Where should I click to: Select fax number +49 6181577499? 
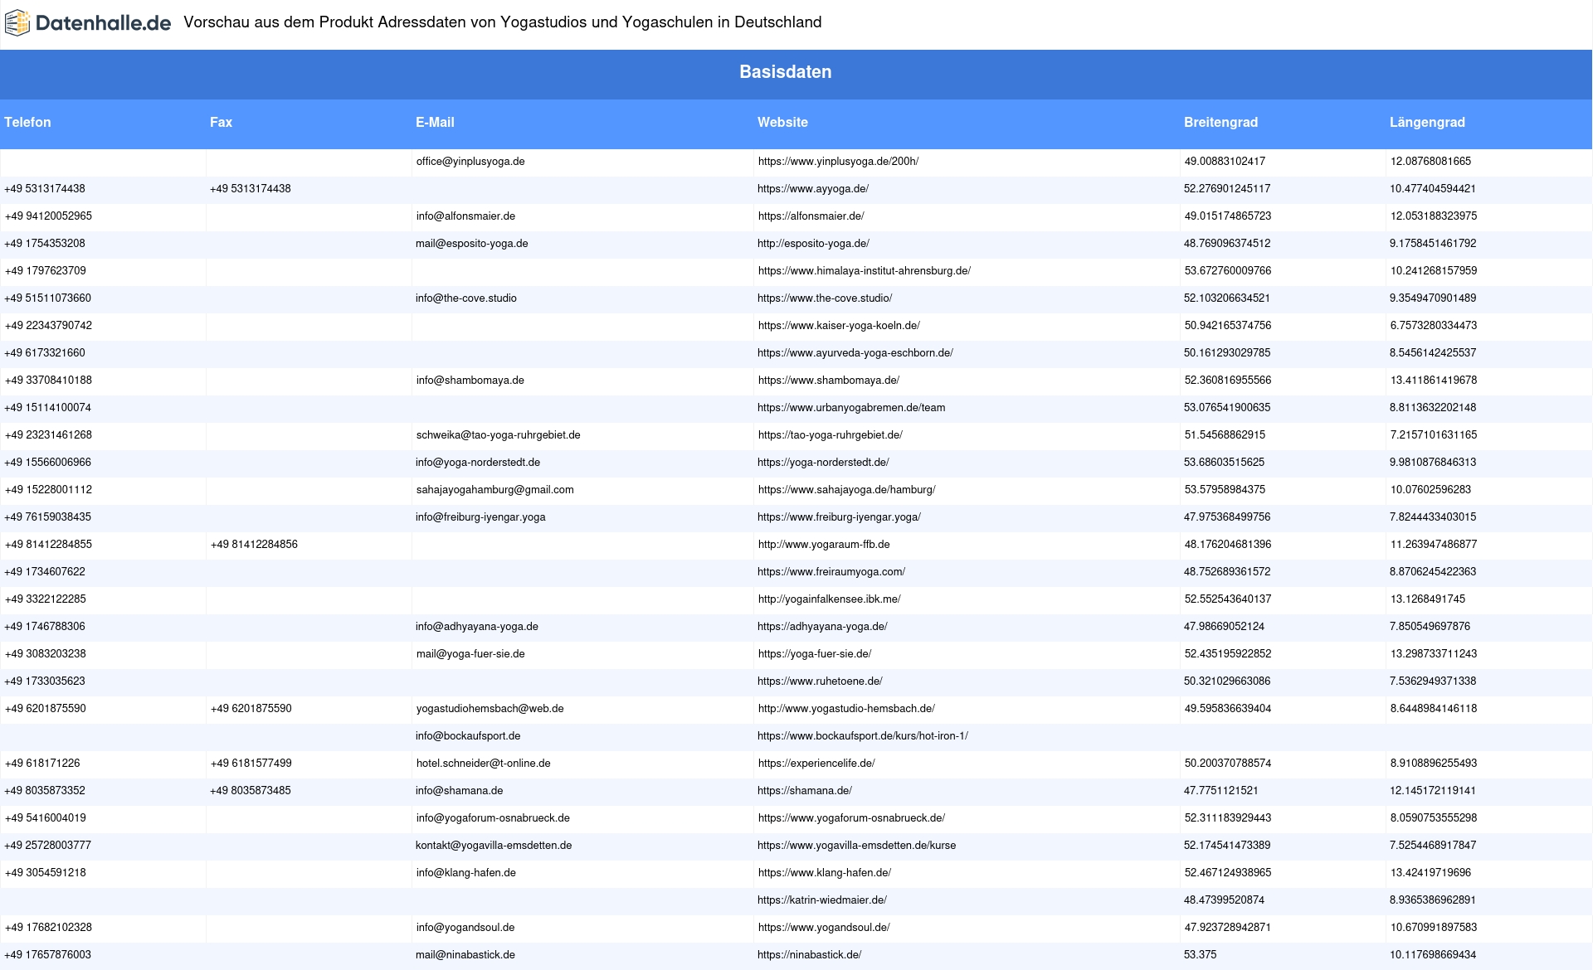[x=251, y=764]
